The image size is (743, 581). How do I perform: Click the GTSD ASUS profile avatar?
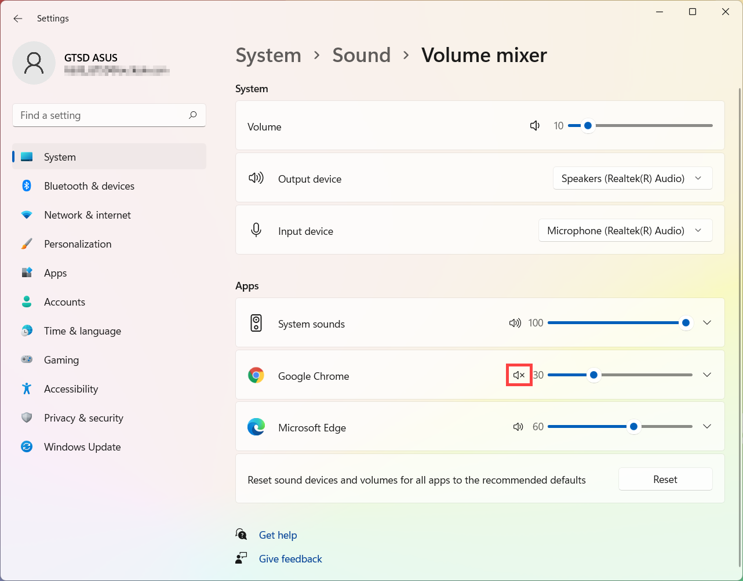click(x=34, y=63)
